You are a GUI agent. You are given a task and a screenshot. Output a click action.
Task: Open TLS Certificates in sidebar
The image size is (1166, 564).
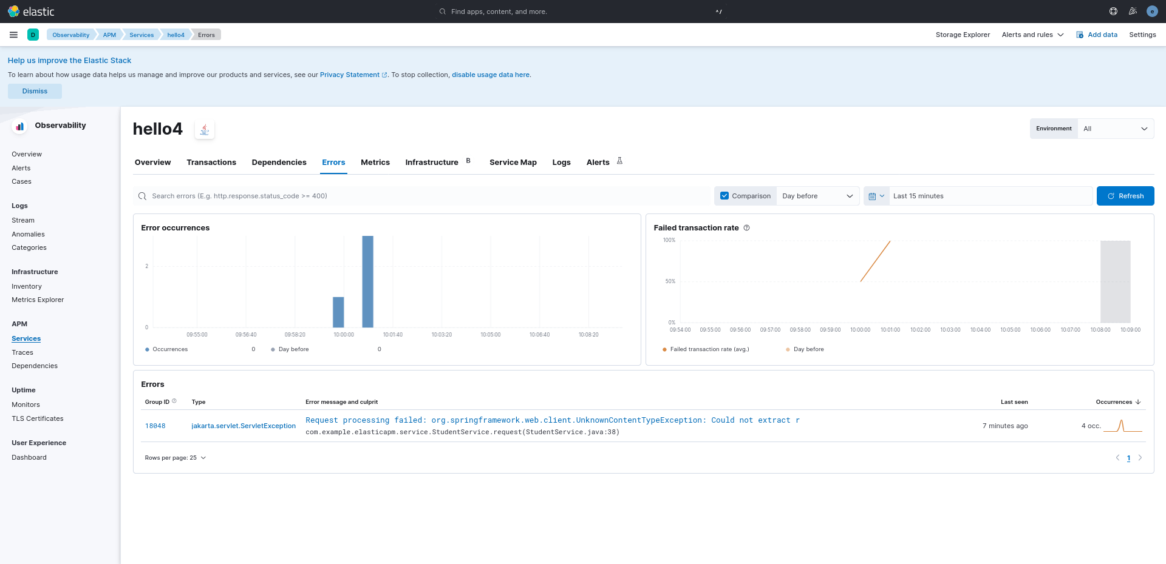pos(38,418)
